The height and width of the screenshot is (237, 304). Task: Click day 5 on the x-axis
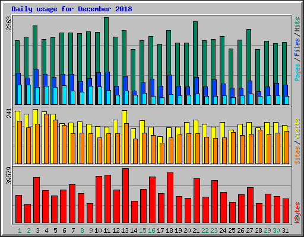(x=55, y=230)
